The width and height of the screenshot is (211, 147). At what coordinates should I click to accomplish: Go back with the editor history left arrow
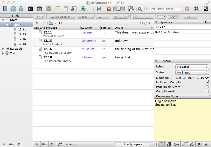pyautogui.click(x=36, y=23)
